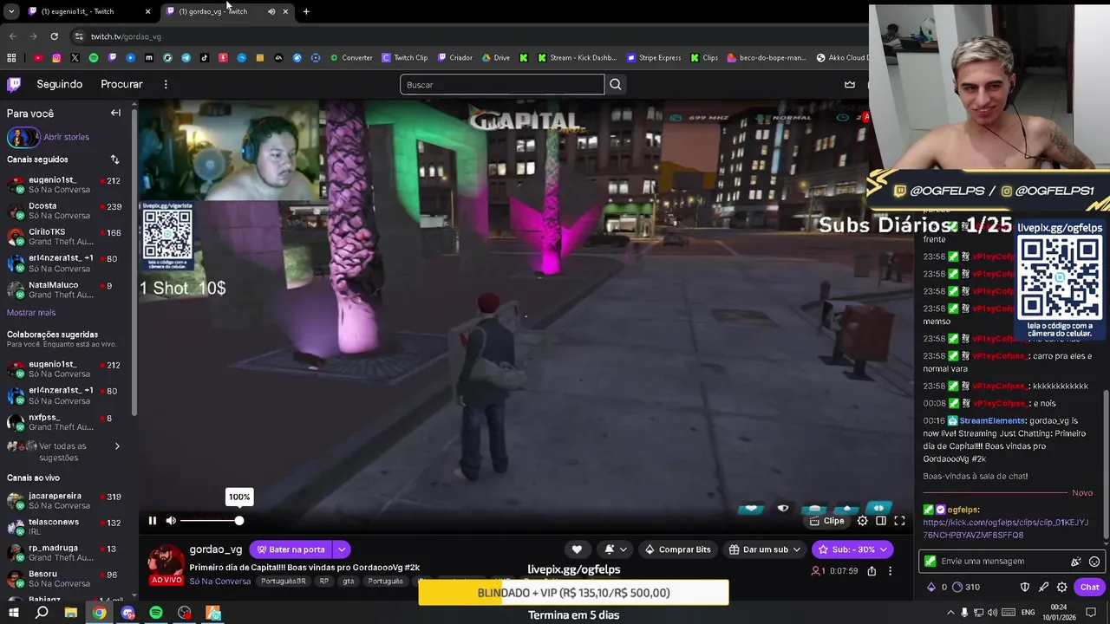1110x624 pixels.
Task: Open the Stripe Express bookmark
Action: 654,58
